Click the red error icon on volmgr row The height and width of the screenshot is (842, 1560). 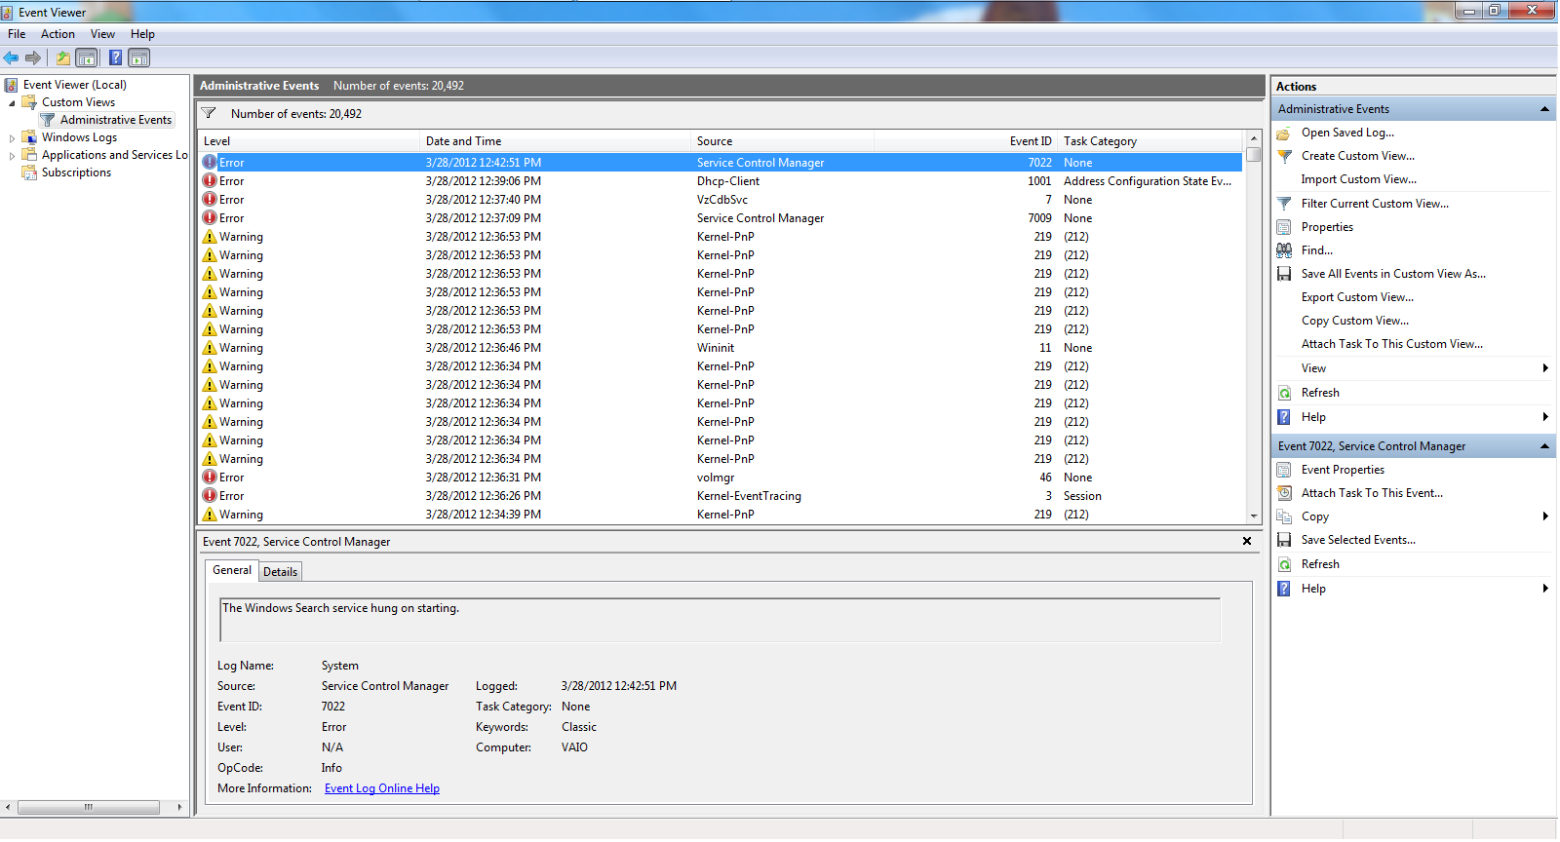click(210, 478)
